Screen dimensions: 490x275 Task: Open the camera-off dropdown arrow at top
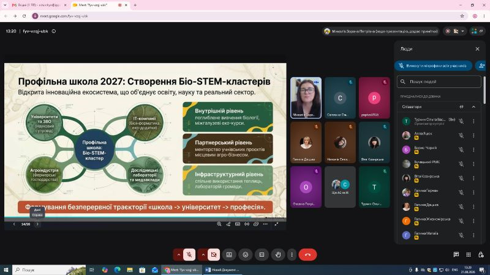(x=463, y=31)
